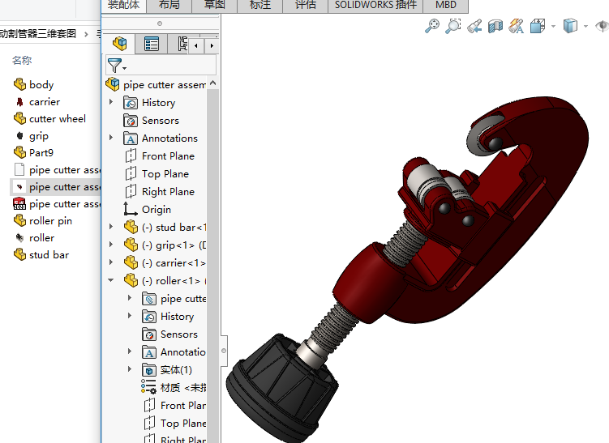Select the Front Plane tree item
Screen dimensions: 609x443
168,156
